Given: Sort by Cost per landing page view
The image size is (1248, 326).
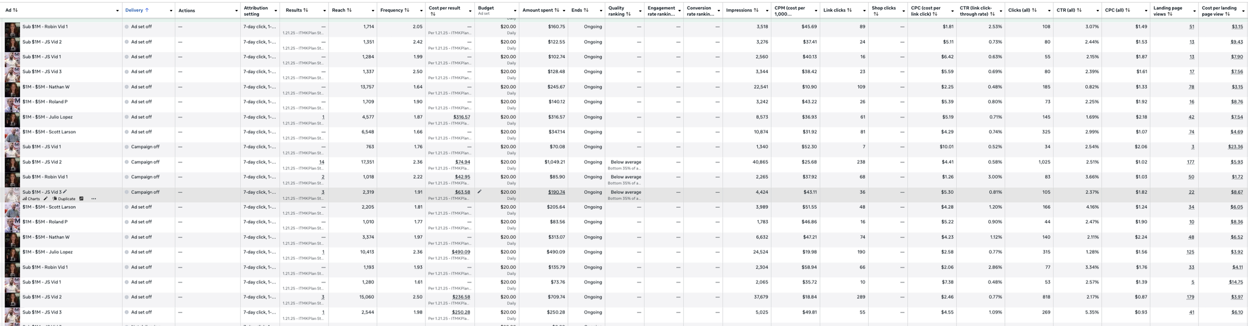Looking at the screenshot, I should pyautogui.click(x=1227, y=14).
